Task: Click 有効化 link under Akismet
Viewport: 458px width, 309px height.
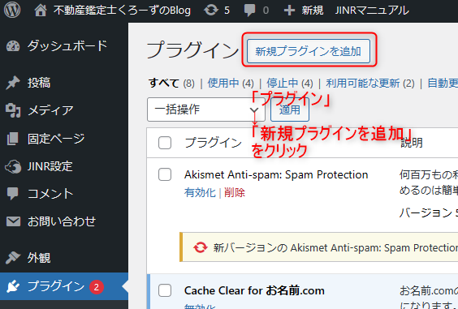Action: coord(200,192)
